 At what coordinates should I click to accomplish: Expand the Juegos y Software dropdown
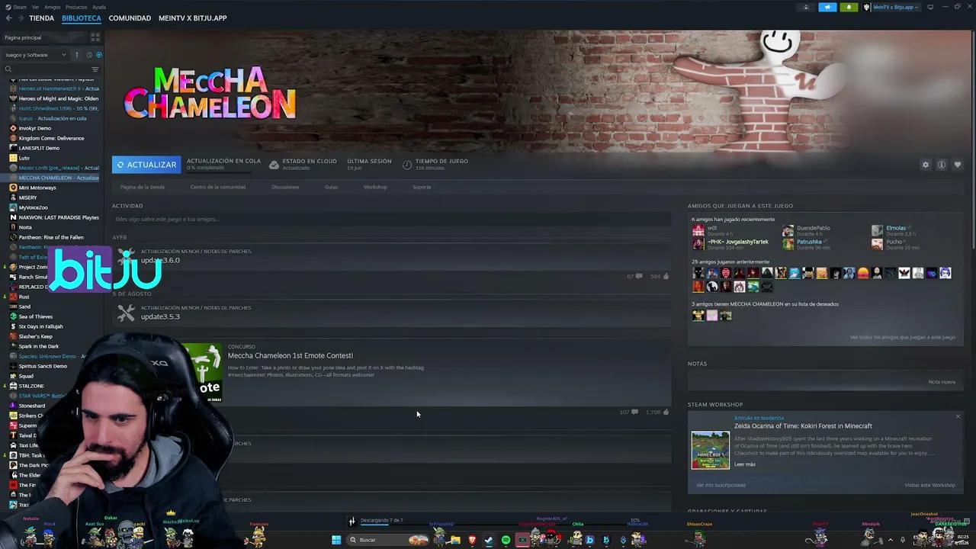pos(35,55)
